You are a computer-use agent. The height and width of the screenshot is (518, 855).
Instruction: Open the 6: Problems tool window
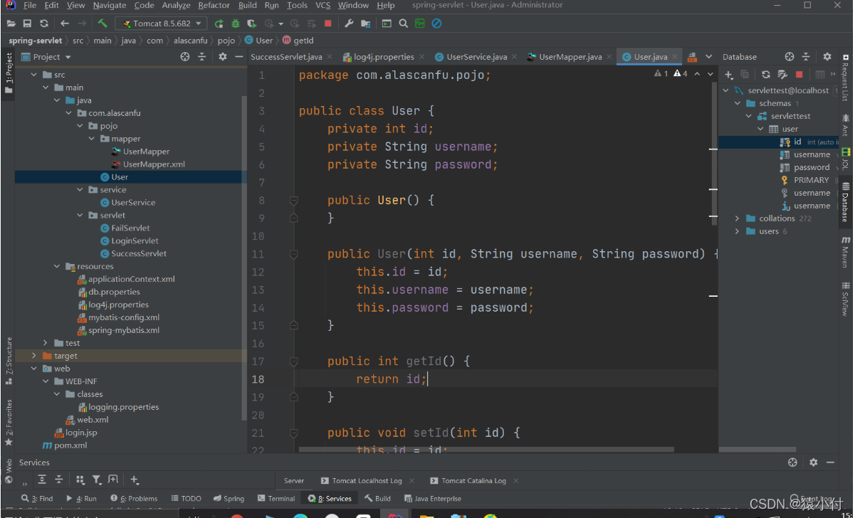pyautogui.click(x=135, y=499)
